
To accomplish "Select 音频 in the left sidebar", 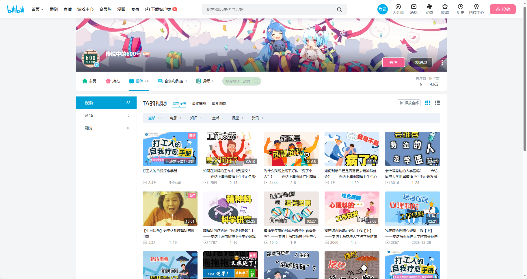I will (x=106, y=116).
